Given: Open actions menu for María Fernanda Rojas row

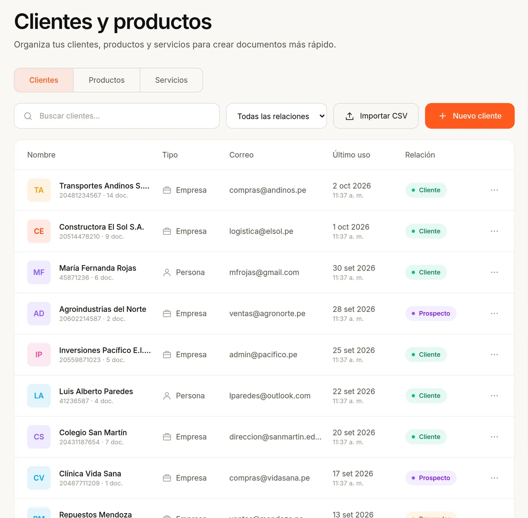Looking at the screenshot, I should pos(494,272).
